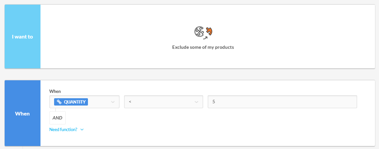Click the connector line above AND button
The height and width of the screenshot is (149, 379).
pyautogui.click(x=56, y=110)
